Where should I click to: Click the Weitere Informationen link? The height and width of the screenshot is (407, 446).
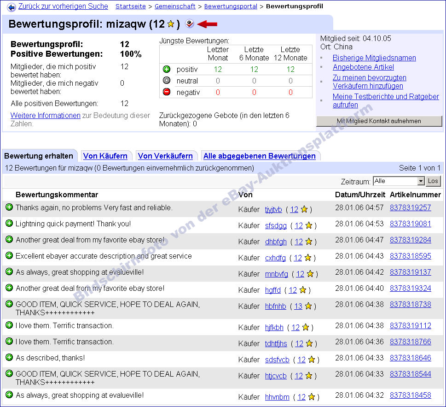(46, 115)
